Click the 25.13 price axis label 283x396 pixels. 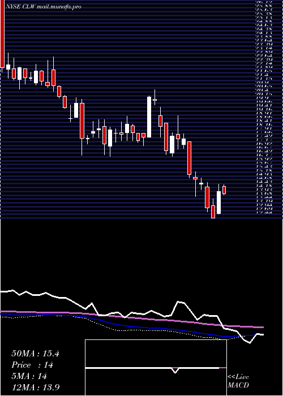tap(264, 17)
